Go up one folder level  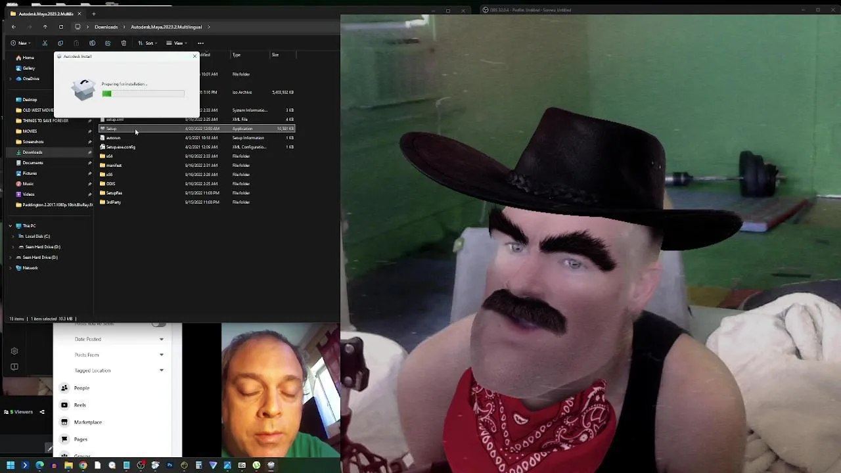coord(45,27)
